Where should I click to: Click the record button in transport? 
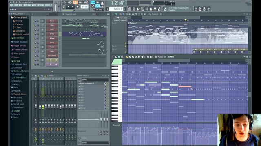click(77, 6)
